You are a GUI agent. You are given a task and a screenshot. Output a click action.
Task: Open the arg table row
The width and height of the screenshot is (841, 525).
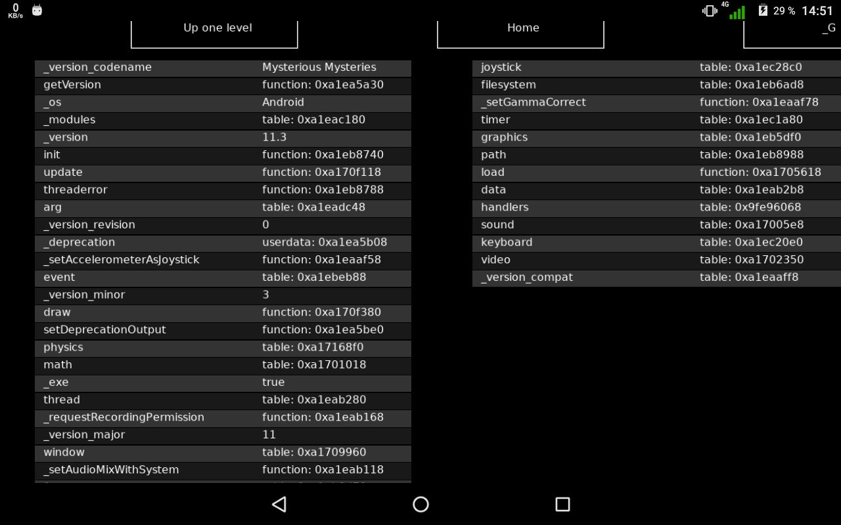tap(223, 207)
